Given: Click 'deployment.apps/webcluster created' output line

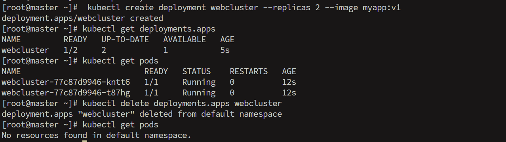Looking at the screenshot, I should coord(82,18).
